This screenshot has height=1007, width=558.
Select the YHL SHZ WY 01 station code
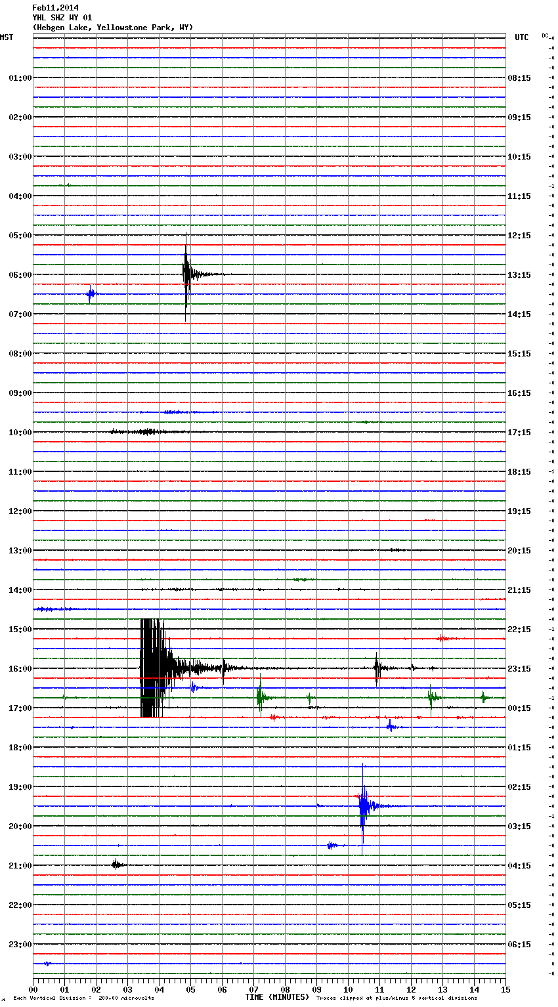tap(62, 18)
